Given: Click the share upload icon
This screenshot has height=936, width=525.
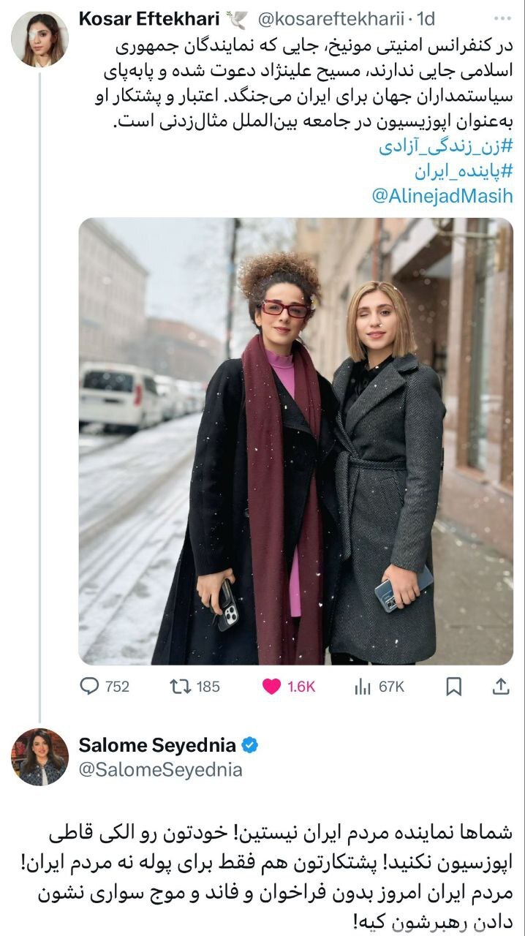Looking at the screenshot, I should pyautogui.click(x=502, y=687).
